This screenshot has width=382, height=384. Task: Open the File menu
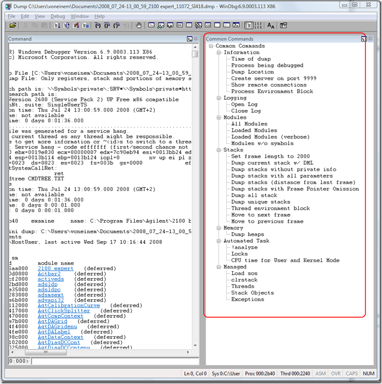pos(11,16)
